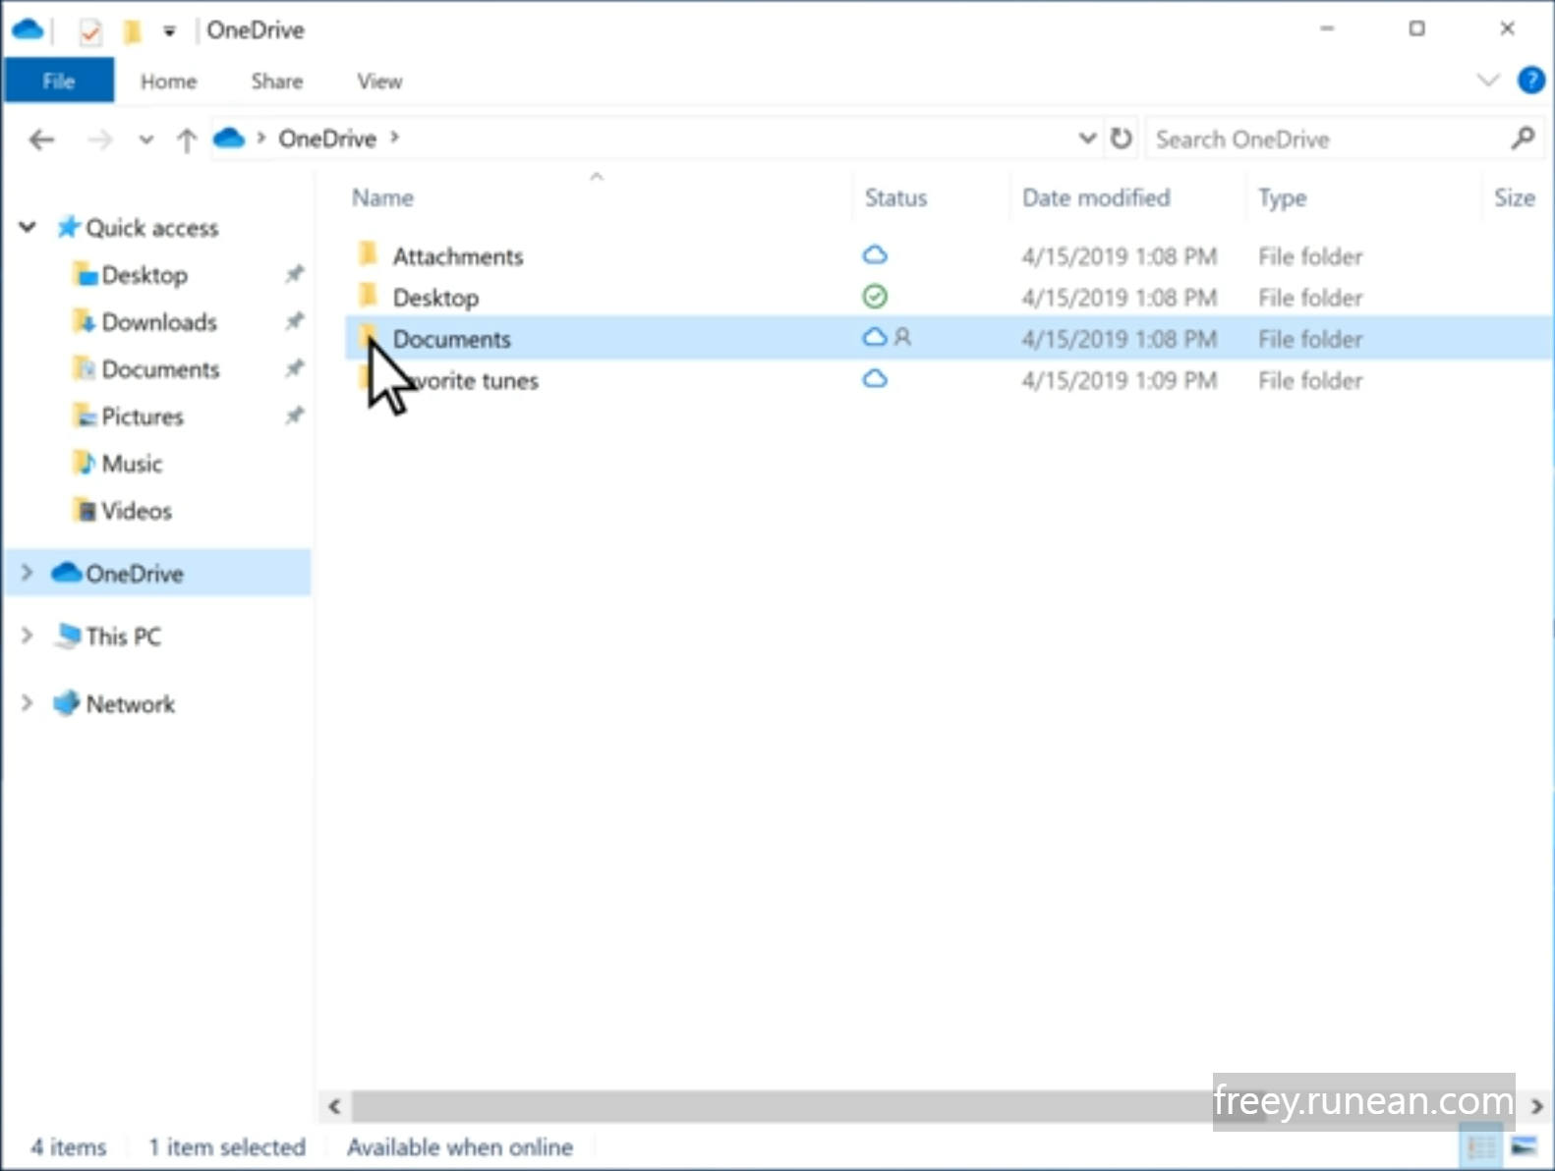Click the Properties quick access checkmark icon
1555x1171 pixels.
[90, 32]
